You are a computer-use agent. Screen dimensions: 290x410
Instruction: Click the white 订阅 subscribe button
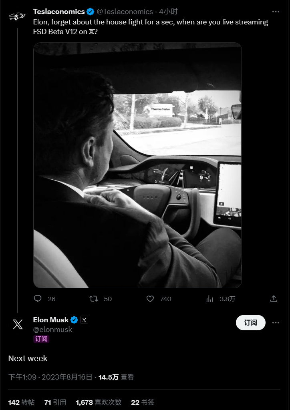coord(250,322)
